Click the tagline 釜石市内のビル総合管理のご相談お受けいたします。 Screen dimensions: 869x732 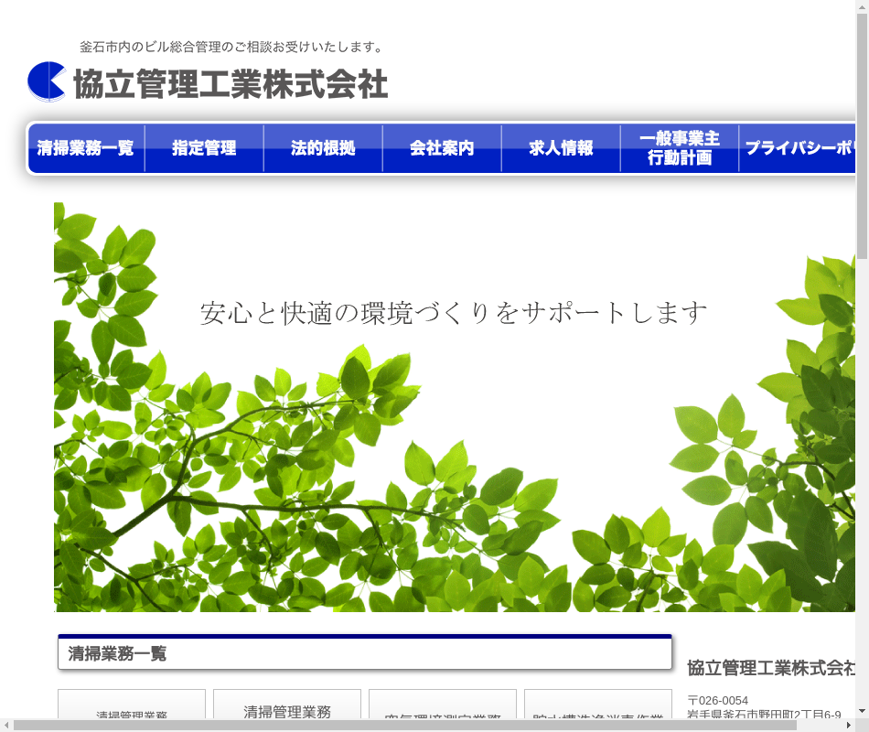[x=231, y=48]
